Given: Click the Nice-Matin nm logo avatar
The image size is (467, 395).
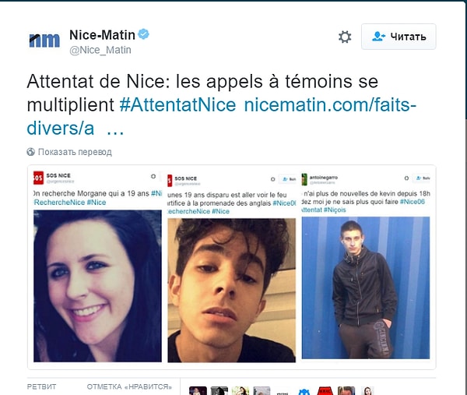Looking at the screenshot, I should click(x=44, y=41).
